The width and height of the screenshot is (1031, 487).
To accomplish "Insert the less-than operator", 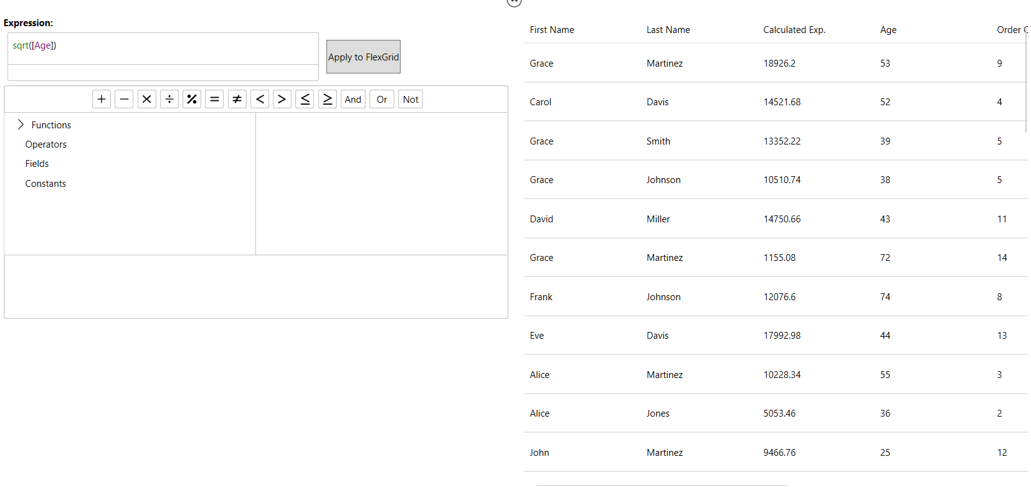I will click(260, 99).
